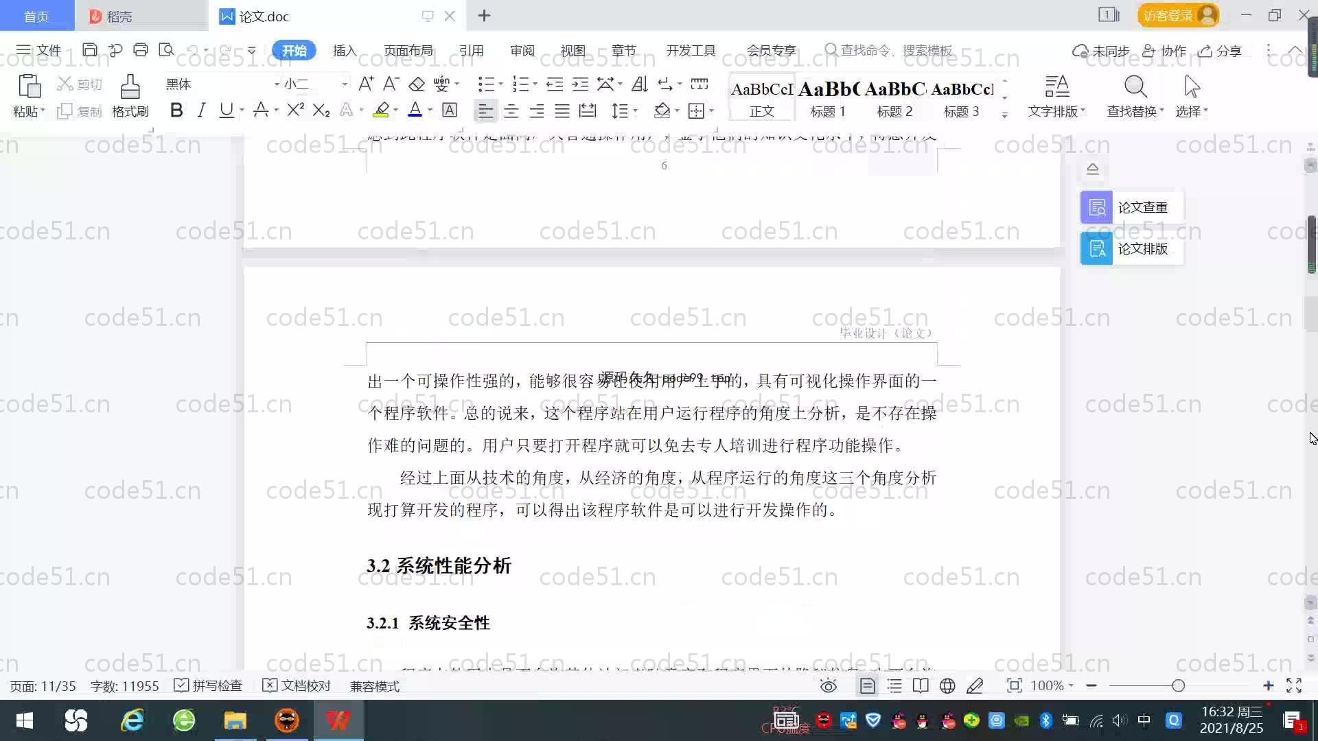Click the 协作 collaborate button
Viewport: 1318px width, 741px height.
1164,51
